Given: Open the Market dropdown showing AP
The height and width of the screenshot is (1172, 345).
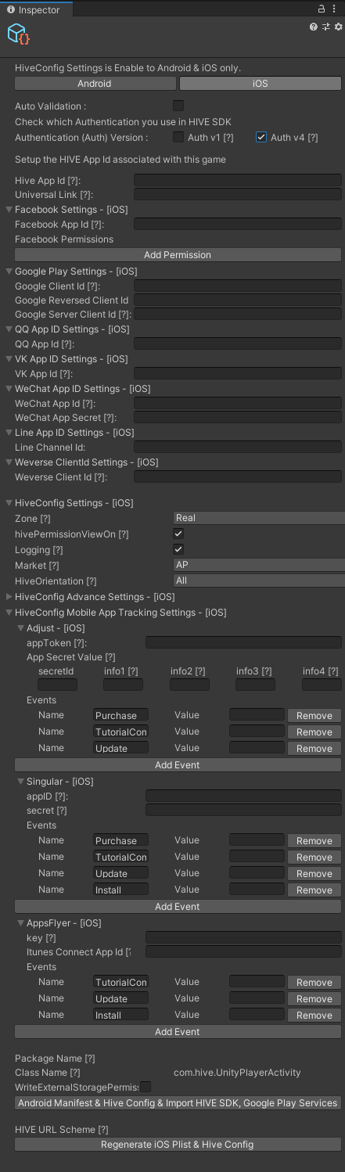Looking at the screenshot, I should point(259,565).
